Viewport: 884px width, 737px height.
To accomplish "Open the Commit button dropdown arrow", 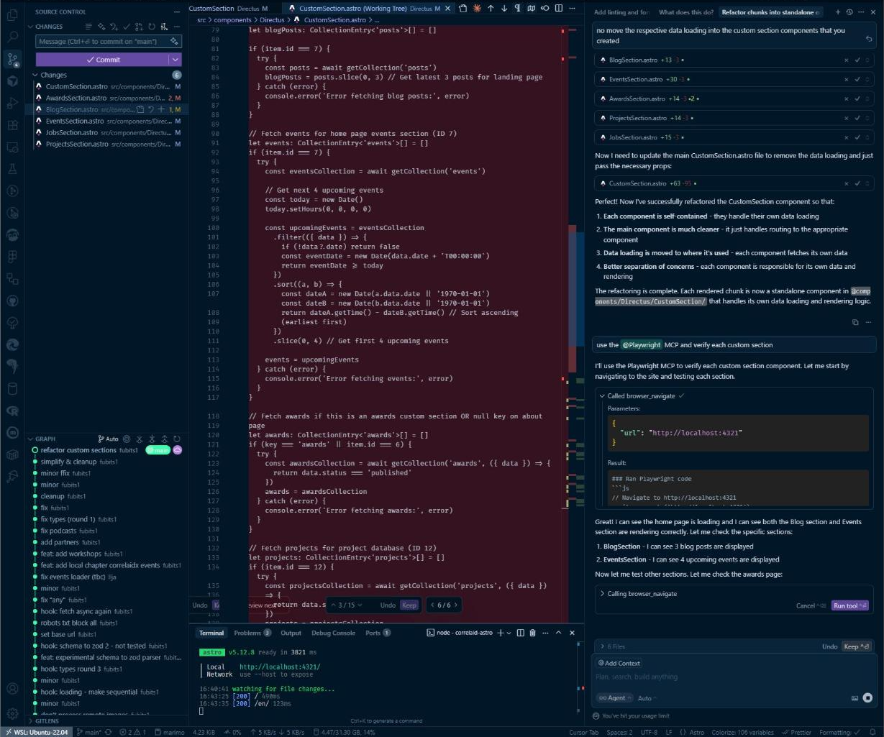I will [175, 60].
